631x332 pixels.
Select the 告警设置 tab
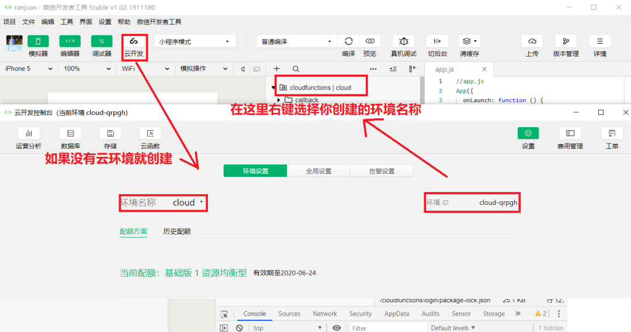click(x=382, y=171)
